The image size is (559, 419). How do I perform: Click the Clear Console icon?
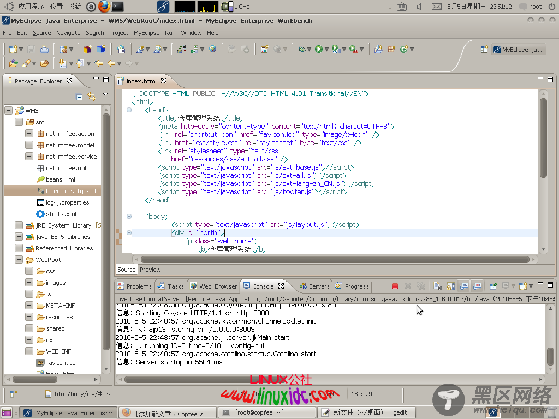(x=437, y=286)
